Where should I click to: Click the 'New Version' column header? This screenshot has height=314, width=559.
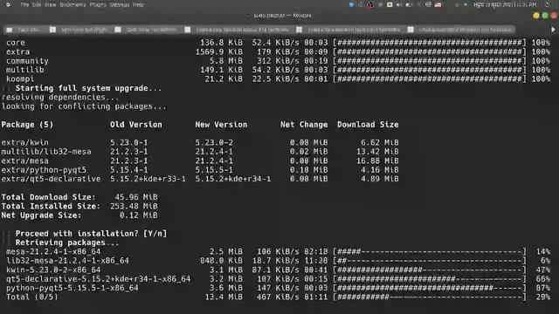[221, 125]
